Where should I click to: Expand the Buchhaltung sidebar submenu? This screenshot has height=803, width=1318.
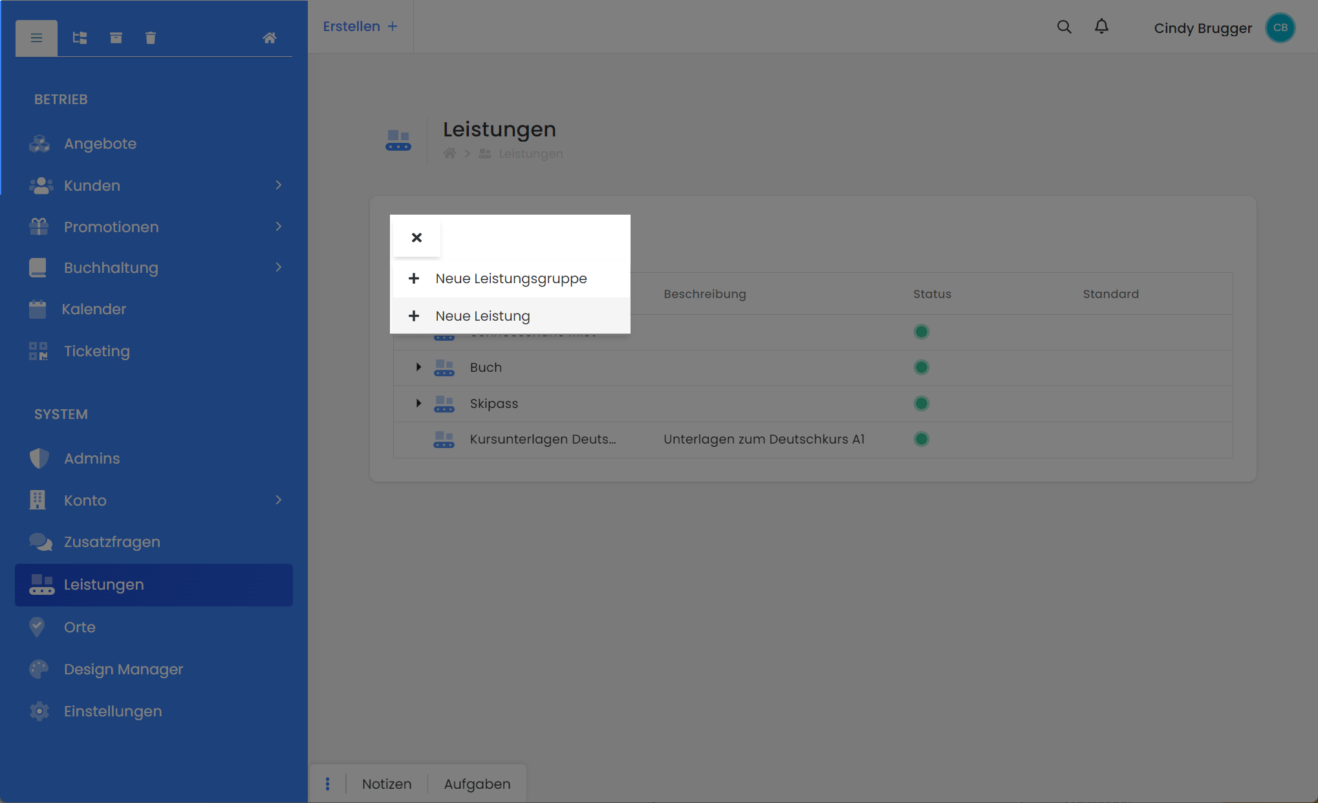(x=279, y=268)
